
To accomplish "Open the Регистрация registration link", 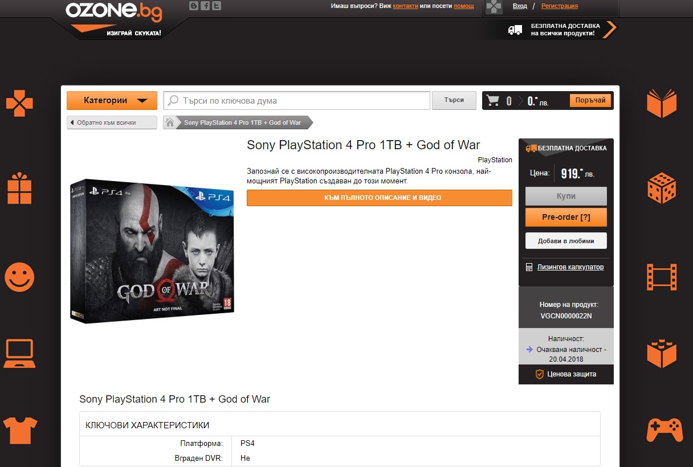I will (560, 6).
